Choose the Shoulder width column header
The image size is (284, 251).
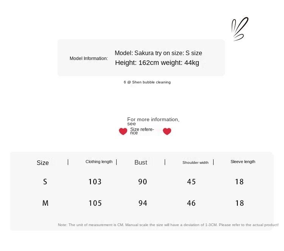point(195,163)
